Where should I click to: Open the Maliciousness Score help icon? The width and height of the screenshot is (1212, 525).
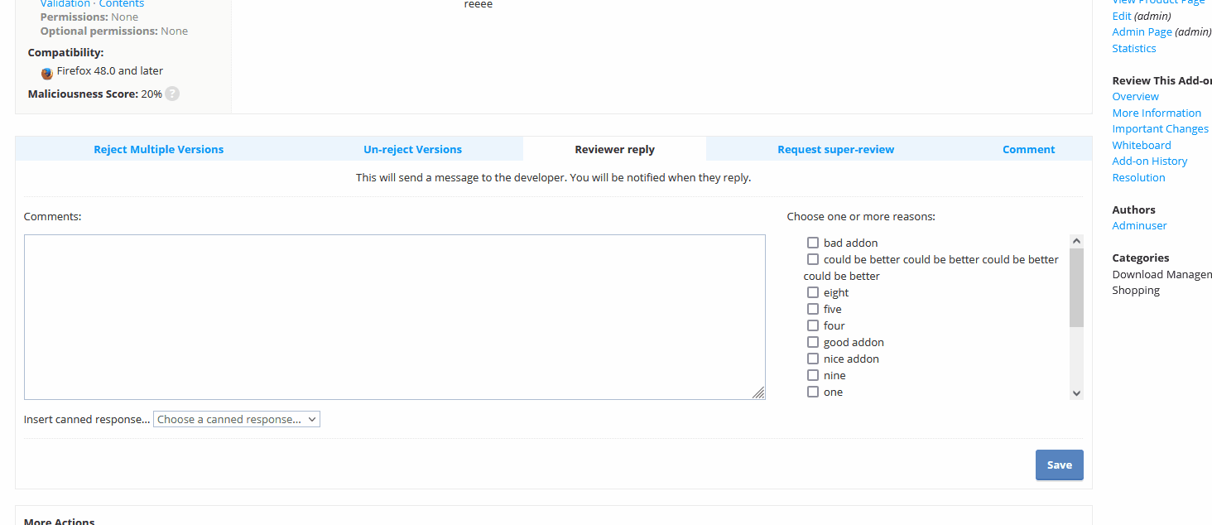click(x=171, y=94)
